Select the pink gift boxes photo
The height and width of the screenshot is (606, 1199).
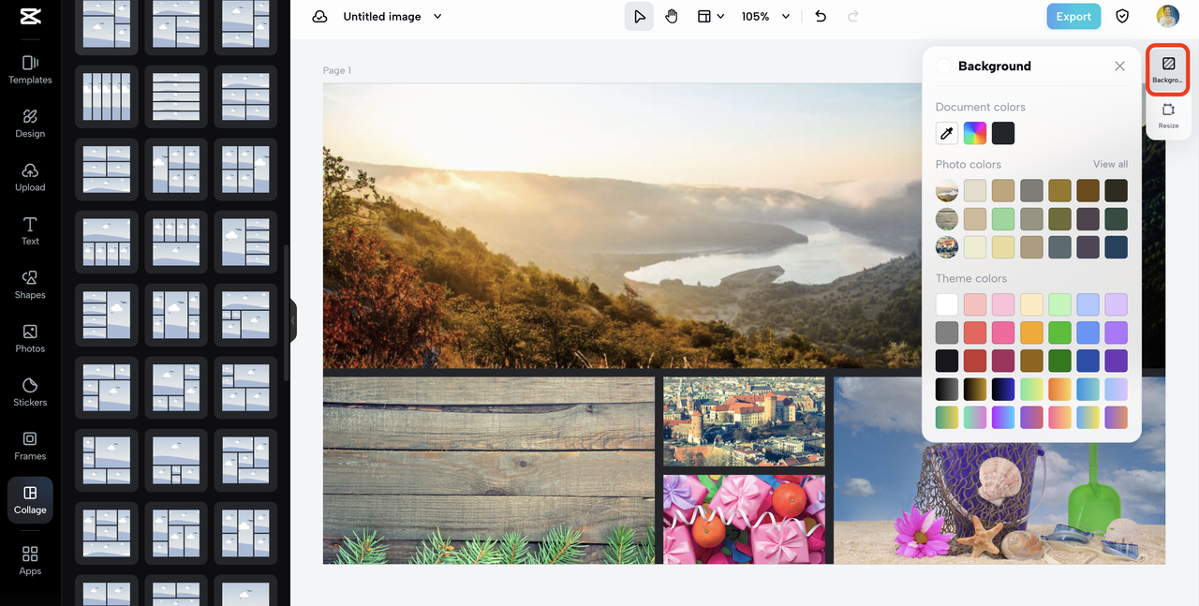pyautogui.click(x=744, y=519)
